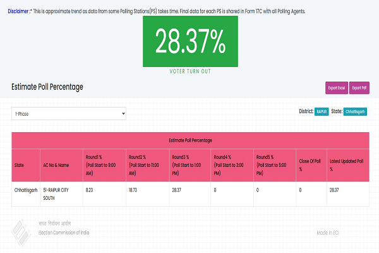Click the Export Excel button
379x253 pixels.
pos(335,87)
